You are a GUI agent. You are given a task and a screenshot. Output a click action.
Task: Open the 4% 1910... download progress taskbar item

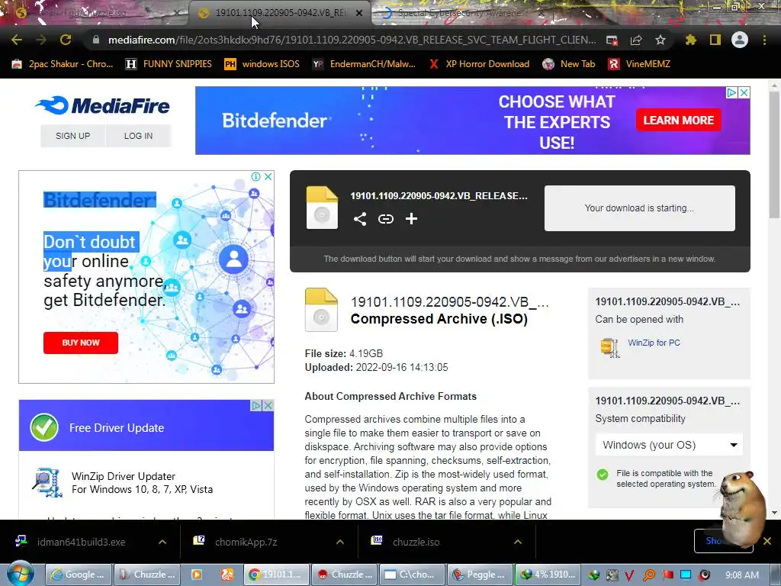pos(548,575)
